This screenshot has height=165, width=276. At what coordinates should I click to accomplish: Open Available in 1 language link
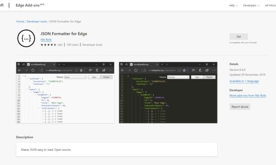click(x=244, y=81)
